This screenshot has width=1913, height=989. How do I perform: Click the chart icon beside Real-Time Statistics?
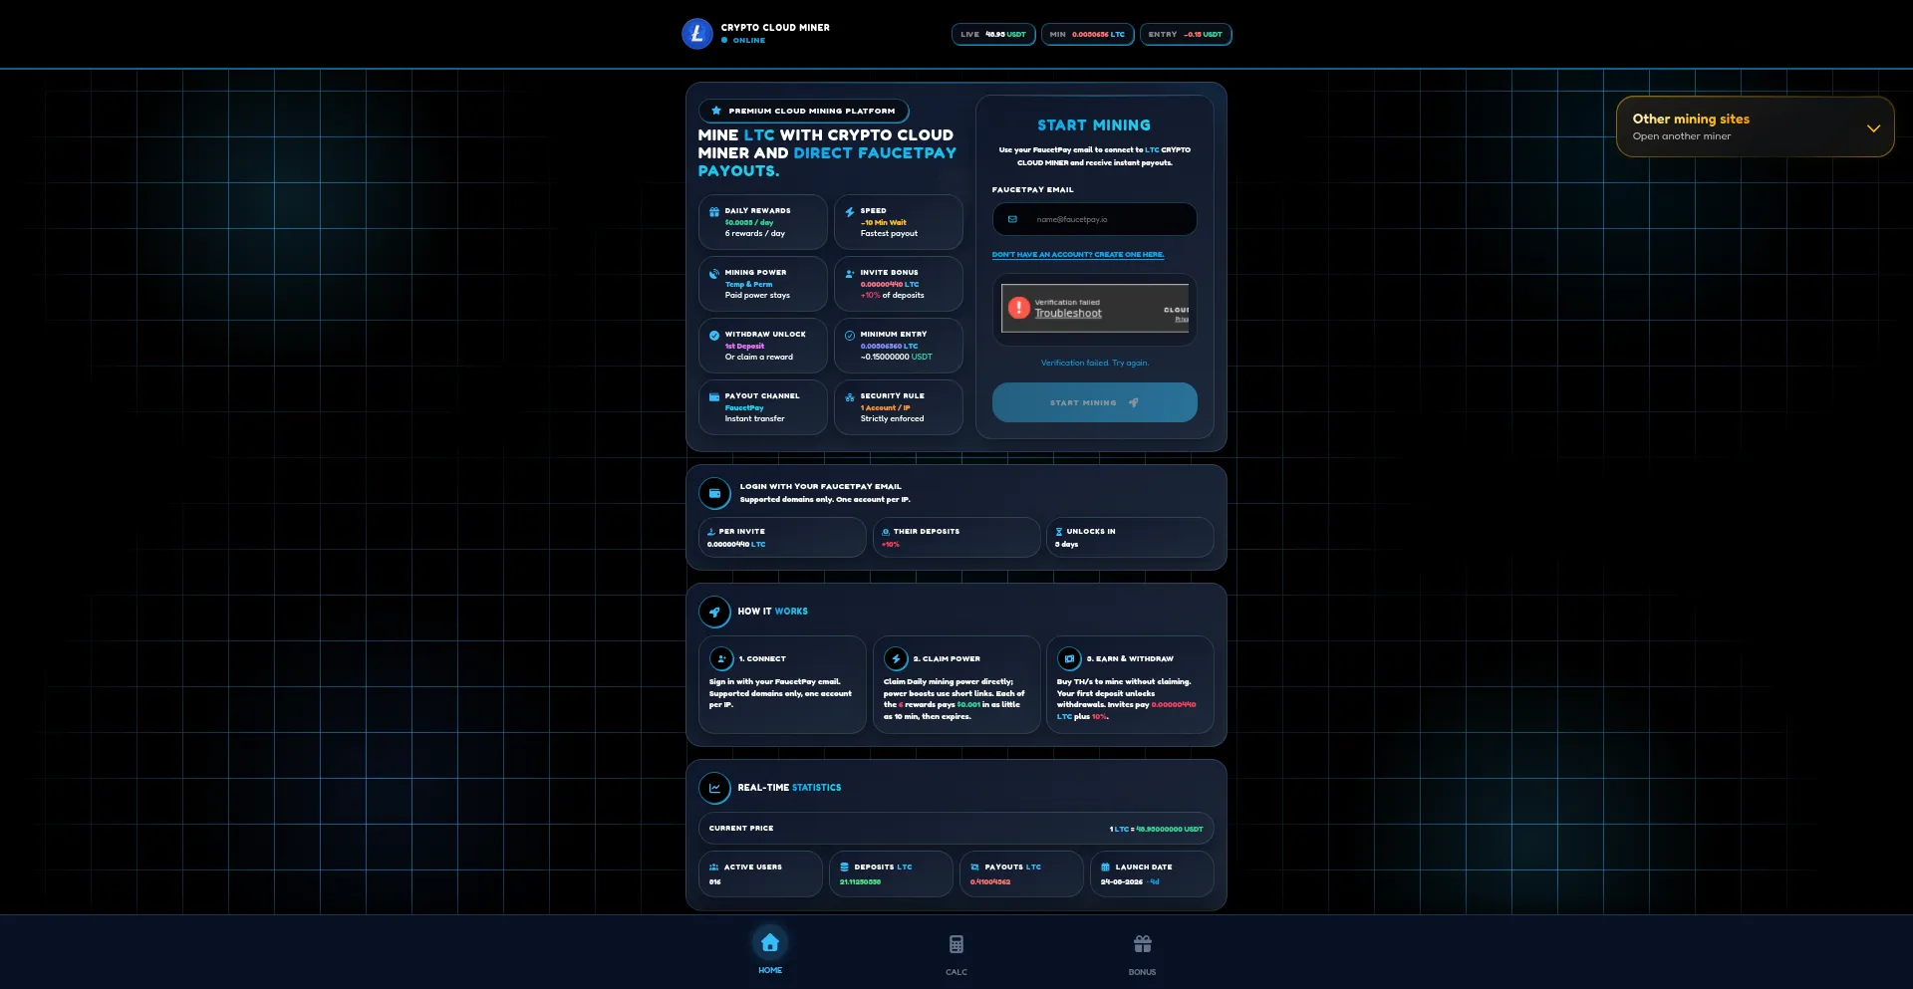click(x=714, y=788)
